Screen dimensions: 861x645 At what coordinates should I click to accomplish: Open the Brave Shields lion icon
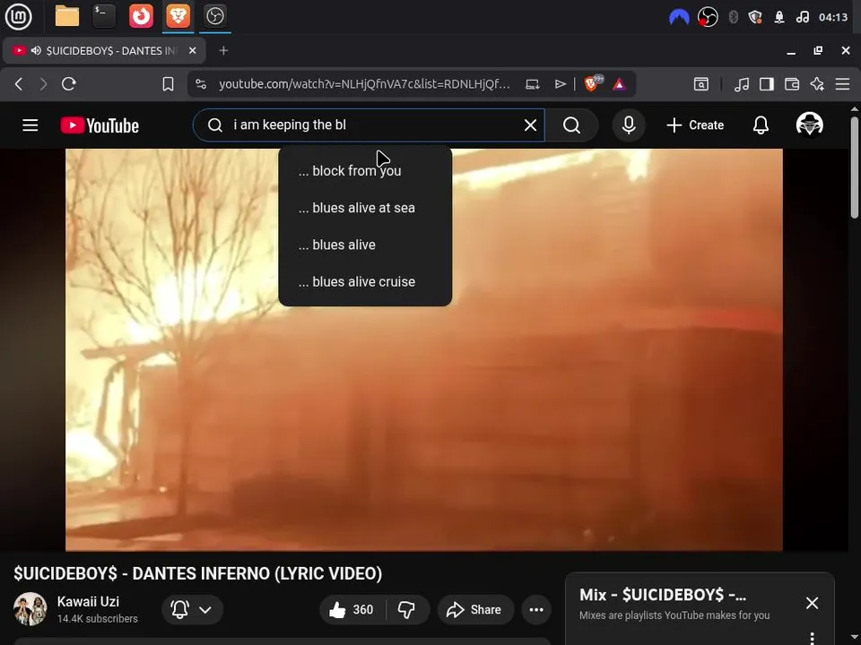click(593, 83)
